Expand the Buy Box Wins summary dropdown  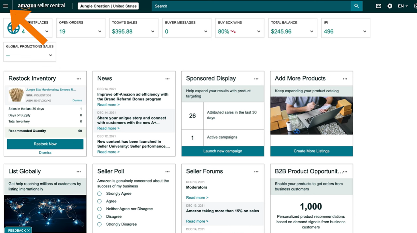[259, 32]
